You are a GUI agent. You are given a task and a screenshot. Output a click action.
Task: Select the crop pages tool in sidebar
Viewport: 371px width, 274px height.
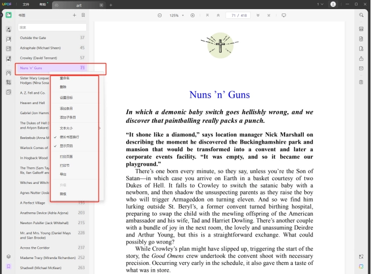[x=9, y=83]
